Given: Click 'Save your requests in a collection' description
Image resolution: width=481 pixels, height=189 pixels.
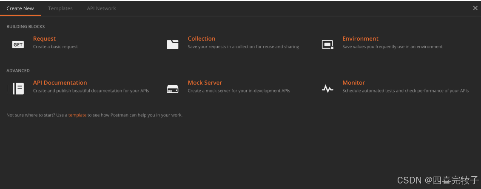Looking at the screenshot, I should (x=243, y=47).
